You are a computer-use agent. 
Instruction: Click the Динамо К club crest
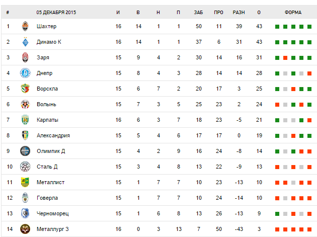[25, 42]
